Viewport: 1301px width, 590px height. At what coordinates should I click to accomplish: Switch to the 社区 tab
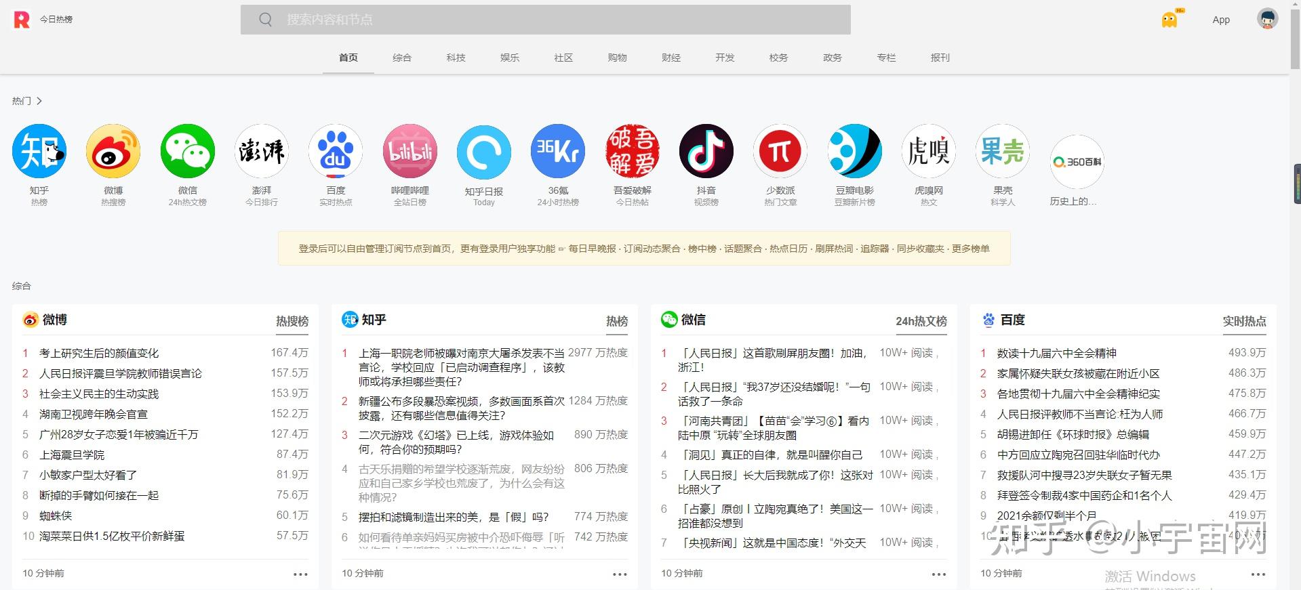(x=563, y=58)
